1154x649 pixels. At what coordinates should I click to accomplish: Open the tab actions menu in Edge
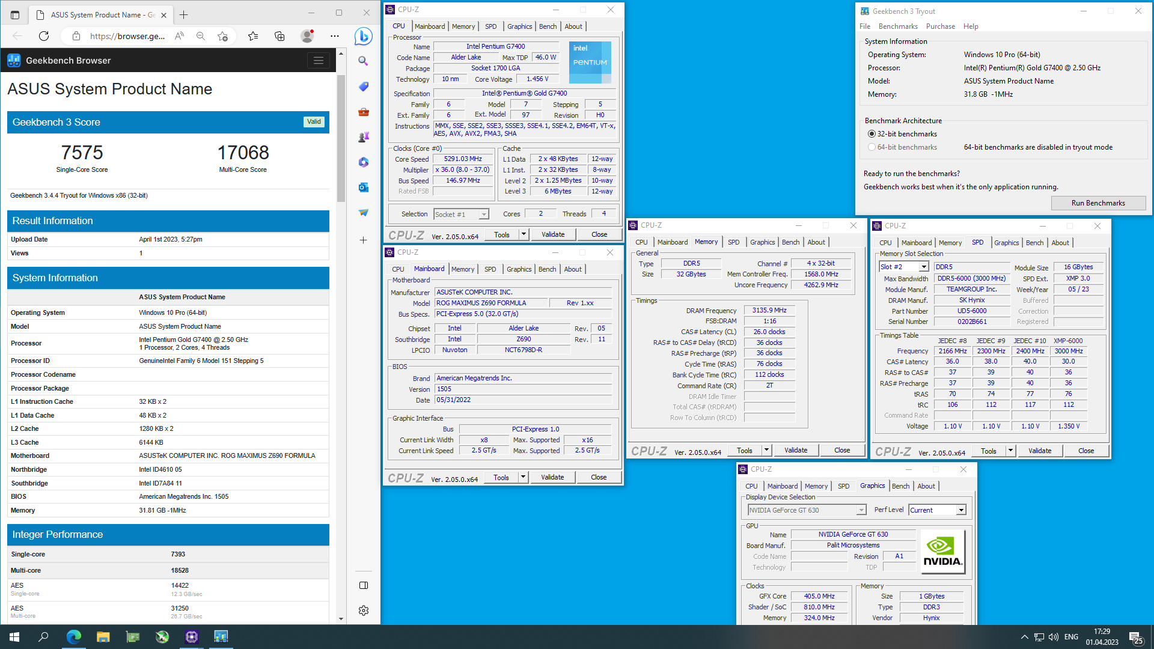click(x=15, y=14)
